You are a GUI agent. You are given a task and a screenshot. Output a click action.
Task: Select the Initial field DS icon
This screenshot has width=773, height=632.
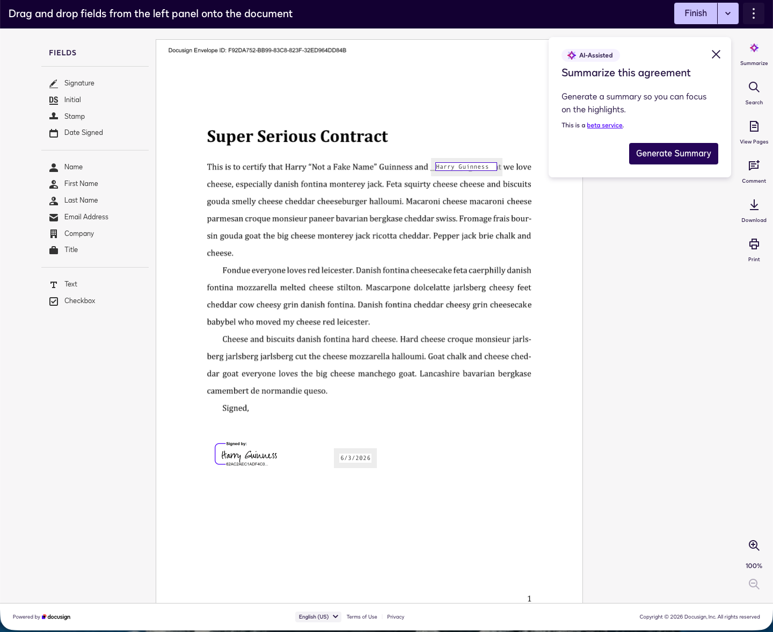[x=54, y=100]
